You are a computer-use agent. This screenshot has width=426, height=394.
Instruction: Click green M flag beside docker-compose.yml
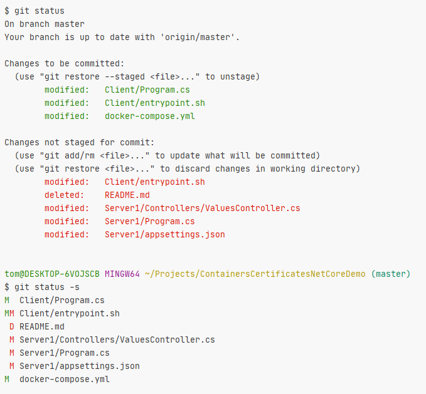point(7,379)
